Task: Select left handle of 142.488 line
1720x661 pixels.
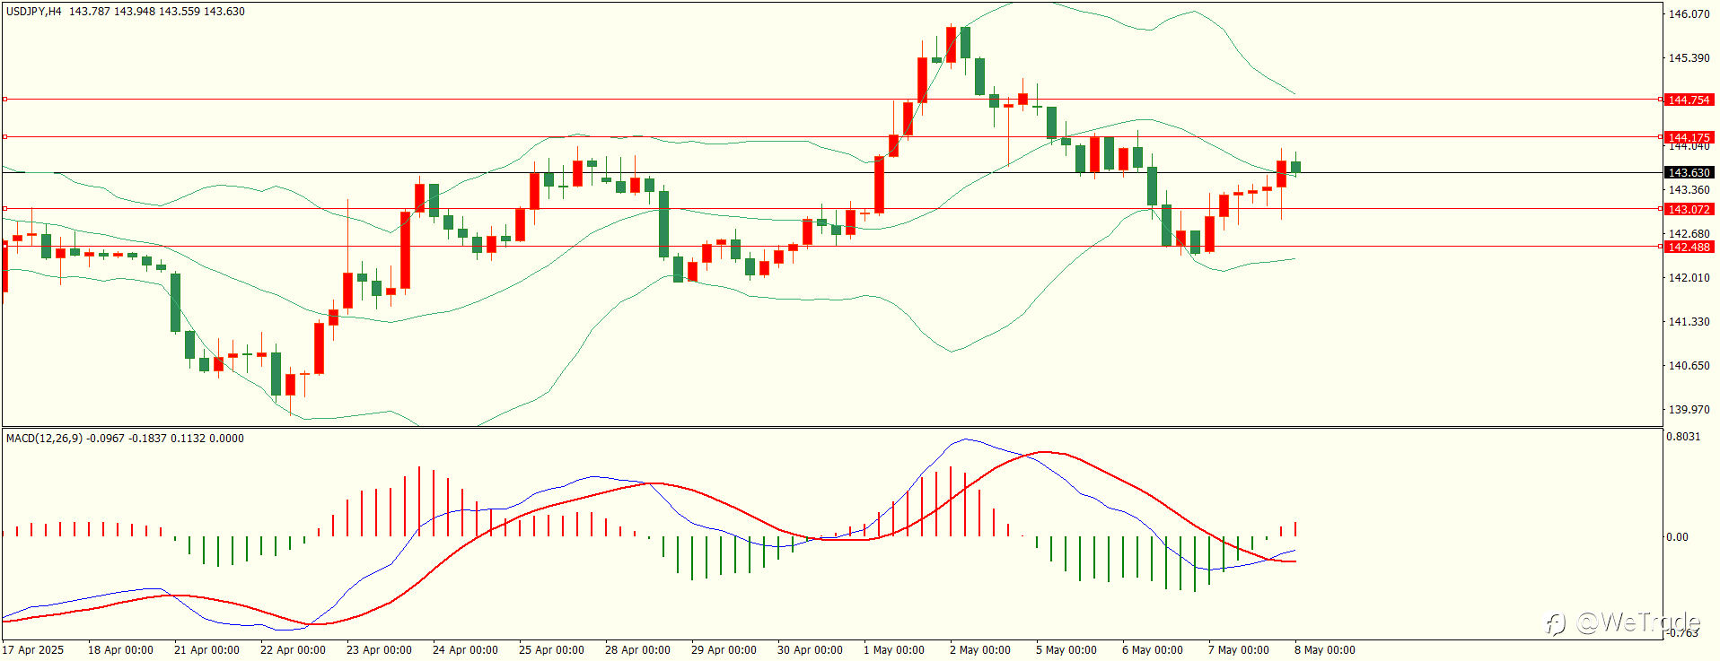Action: pyautogui.click(x=4, y=247)
